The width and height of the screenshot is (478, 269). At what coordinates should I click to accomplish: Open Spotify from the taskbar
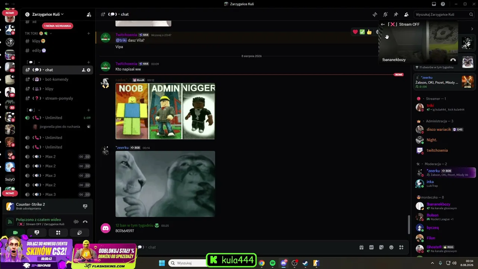[x=273, y=263]
